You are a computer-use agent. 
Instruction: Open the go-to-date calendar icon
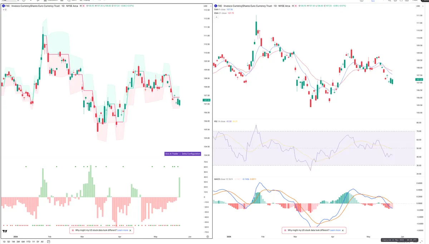48,242
